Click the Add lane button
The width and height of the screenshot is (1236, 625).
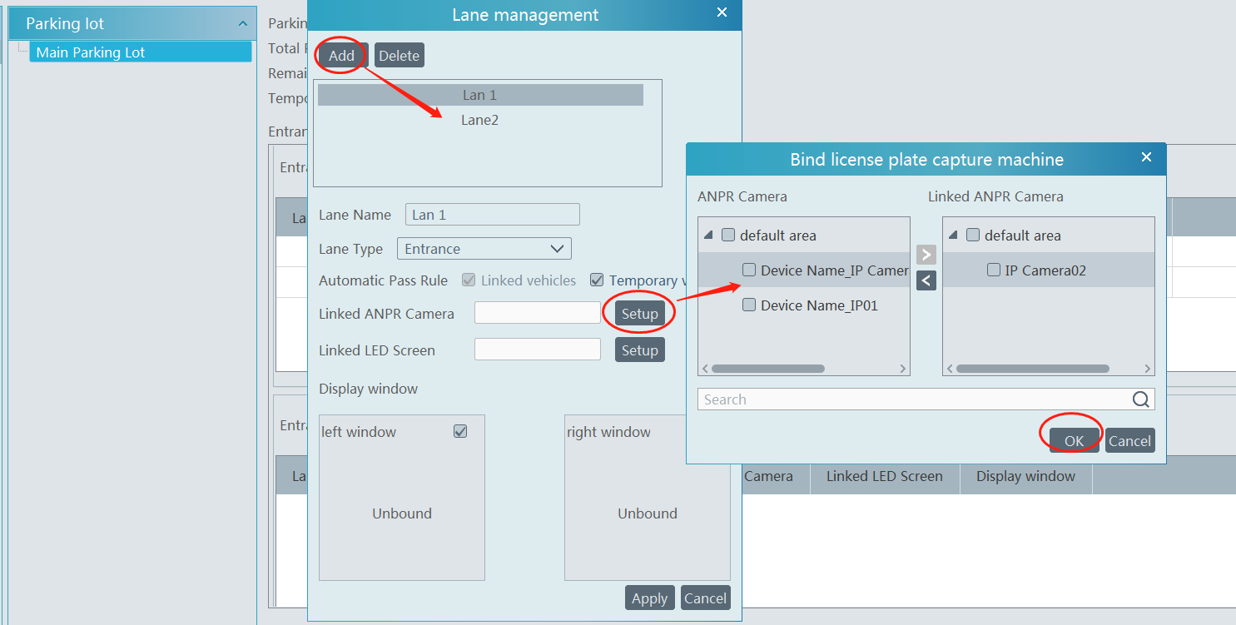(341, 56)
